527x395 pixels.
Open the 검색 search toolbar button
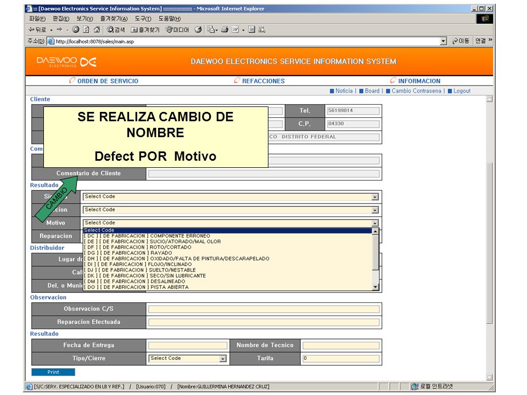116,30
